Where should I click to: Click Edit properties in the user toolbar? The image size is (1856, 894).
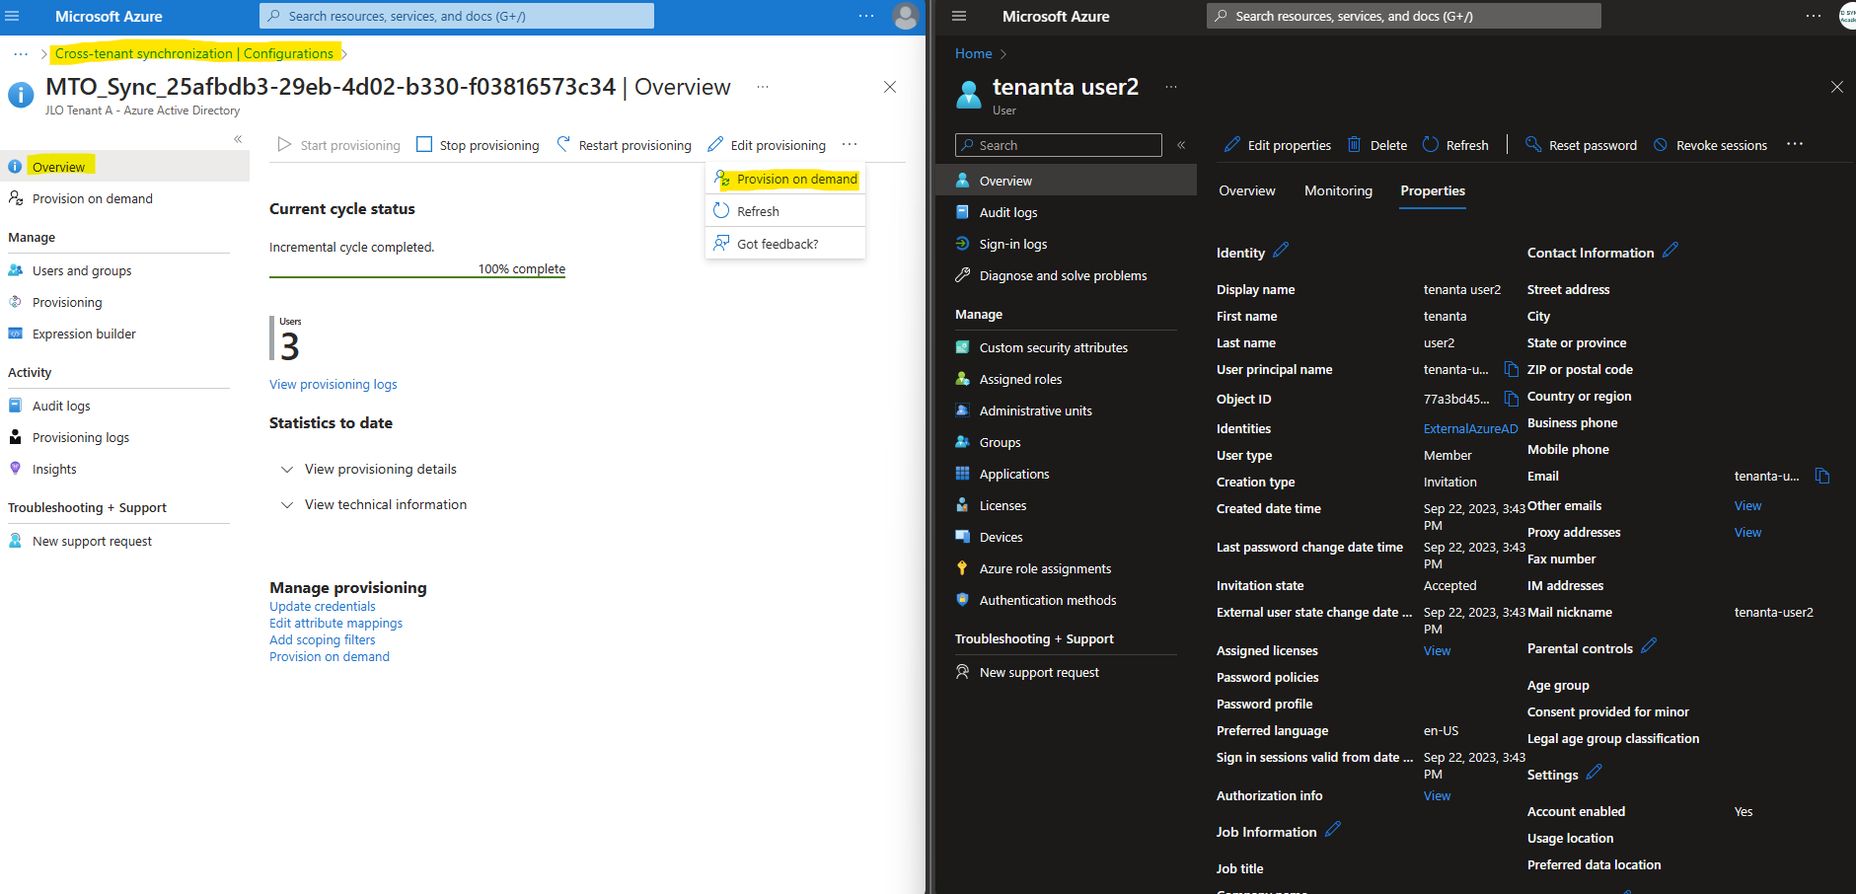click(1278, 145)
